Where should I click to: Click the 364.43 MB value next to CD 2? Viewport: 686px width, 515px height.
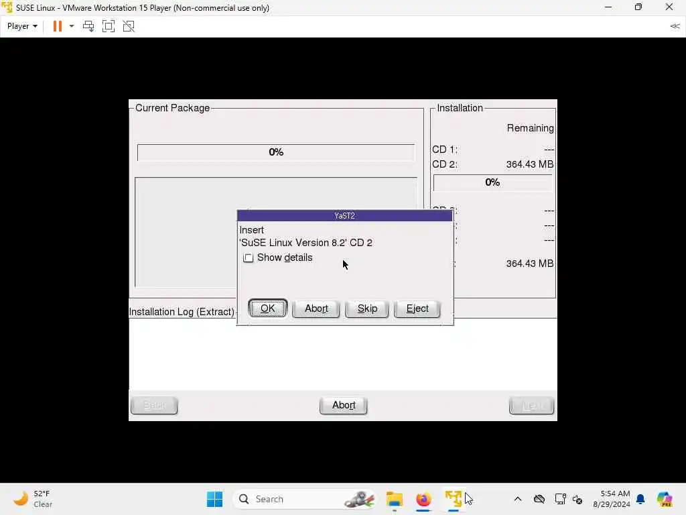coord(530,164)
